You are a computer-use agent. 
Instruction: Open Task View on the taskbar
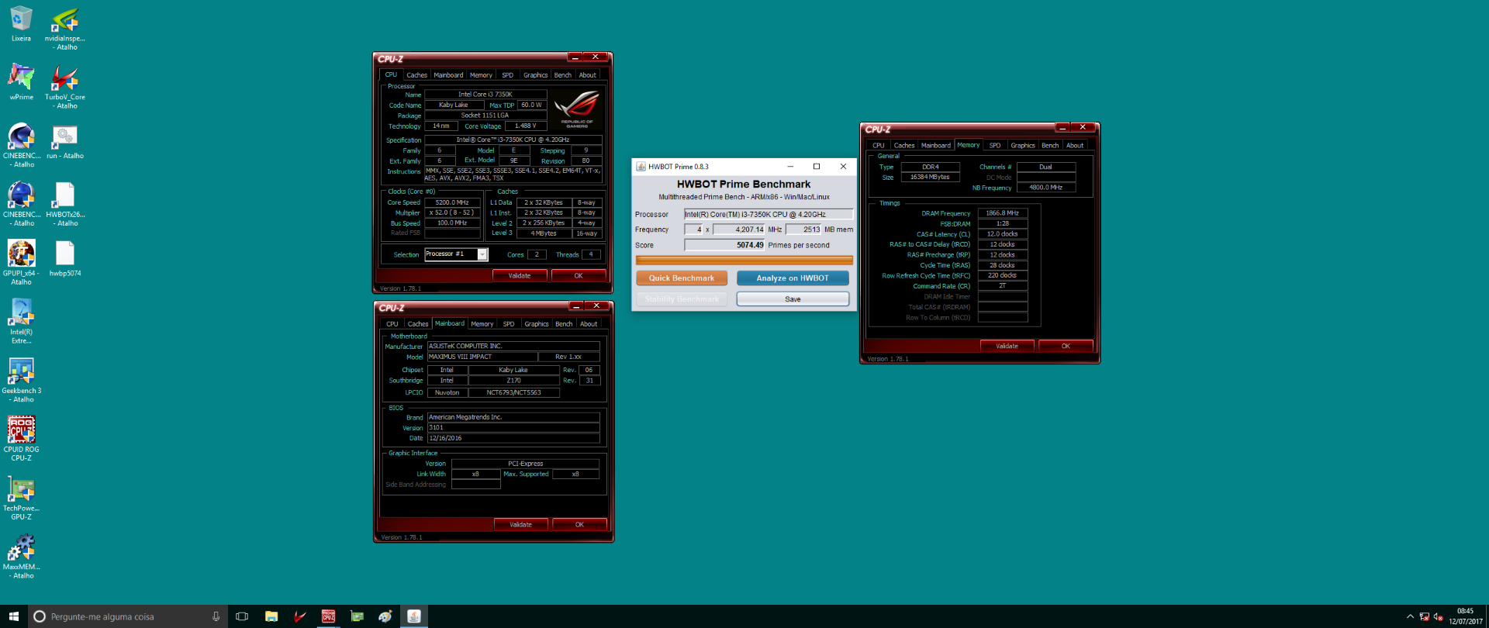pos(242,616)
